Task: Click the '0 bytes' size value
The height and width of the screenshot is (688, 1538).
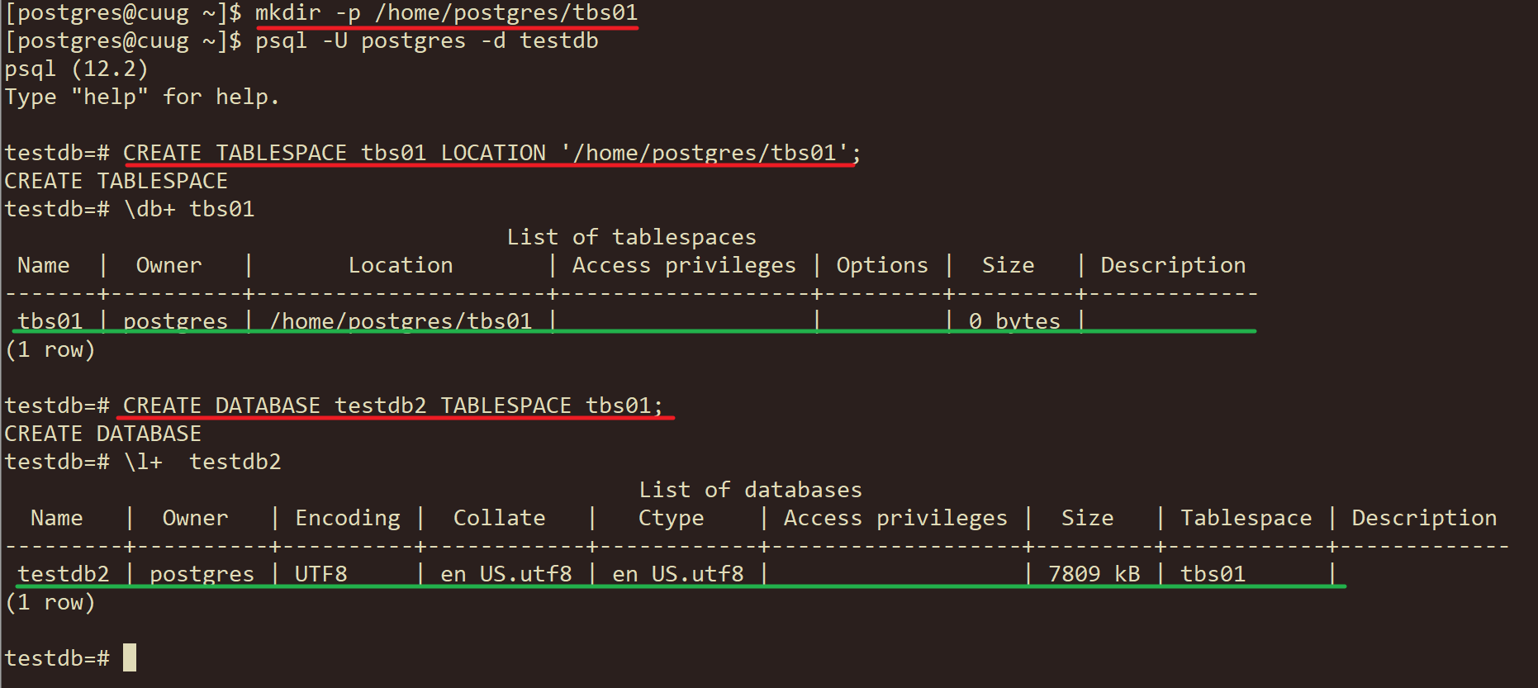Action: [x=1014, y=321]
